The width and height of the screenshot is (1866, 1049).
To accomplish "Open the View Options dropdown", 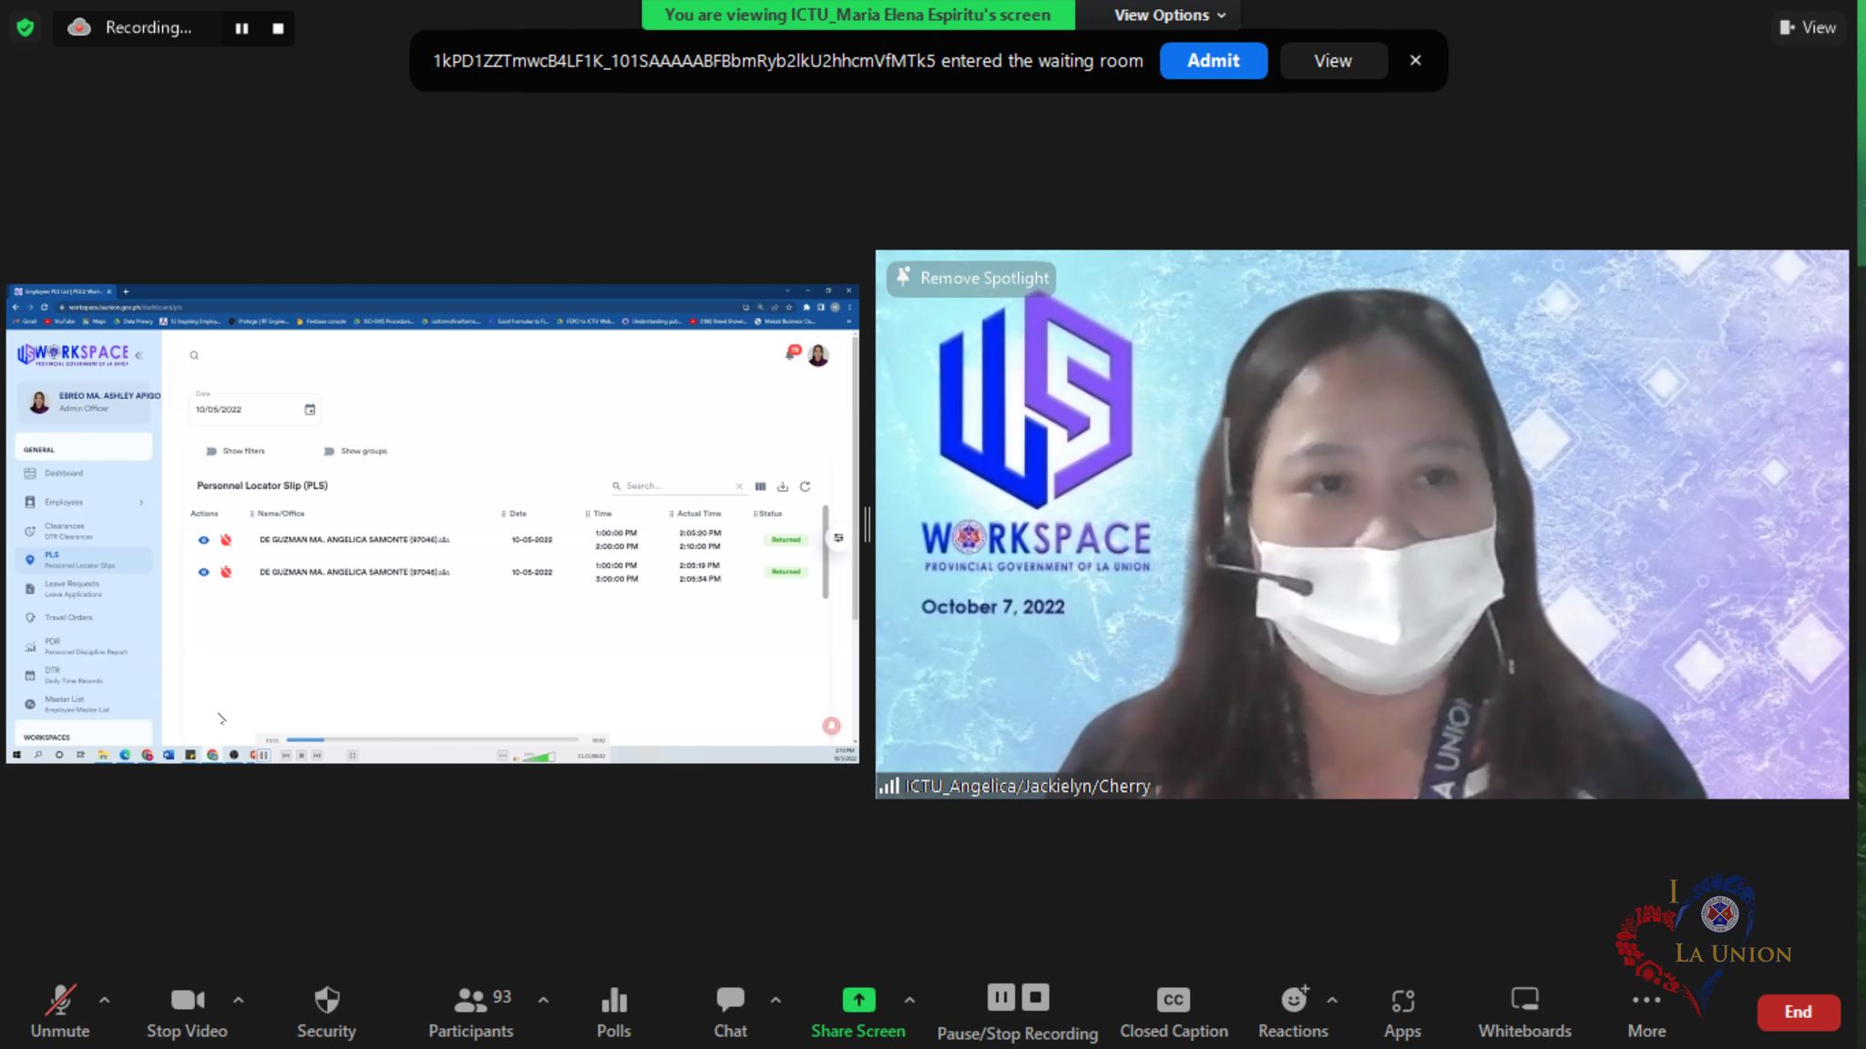I will pos(1169,15).
